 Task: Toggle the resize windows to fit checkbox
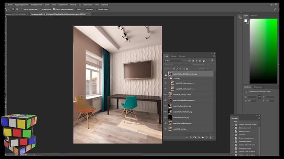pyautogui.click(x=23, y=9)
